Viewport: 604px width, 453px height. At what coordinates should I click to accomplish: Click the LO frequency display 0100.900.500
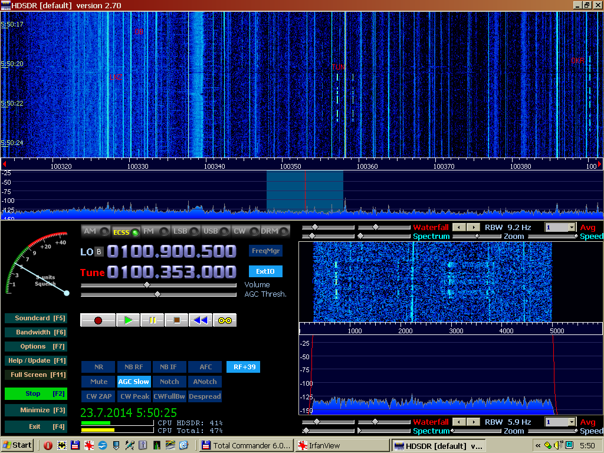point(172,251)
